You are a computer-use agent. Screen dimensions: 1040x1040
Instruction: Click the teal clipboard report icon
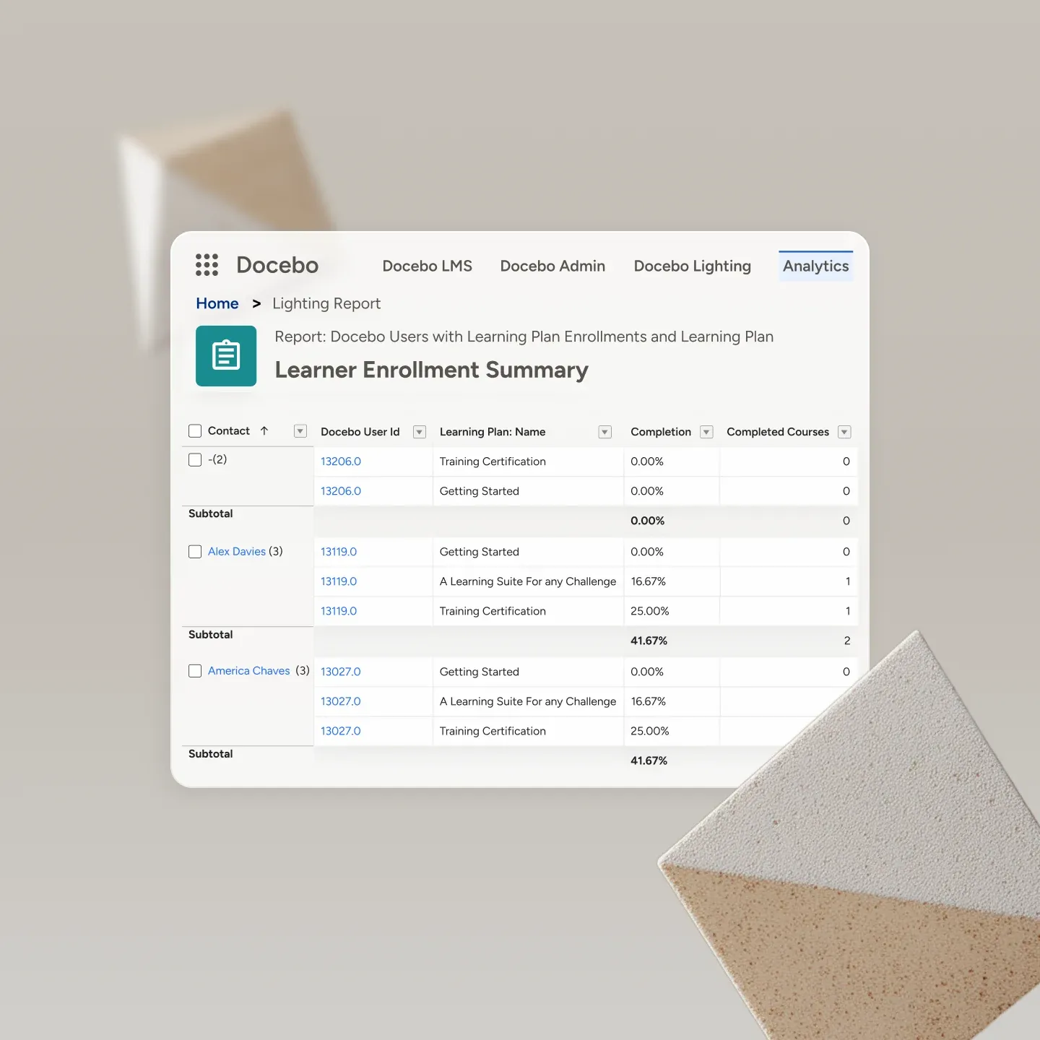point(226,356)
